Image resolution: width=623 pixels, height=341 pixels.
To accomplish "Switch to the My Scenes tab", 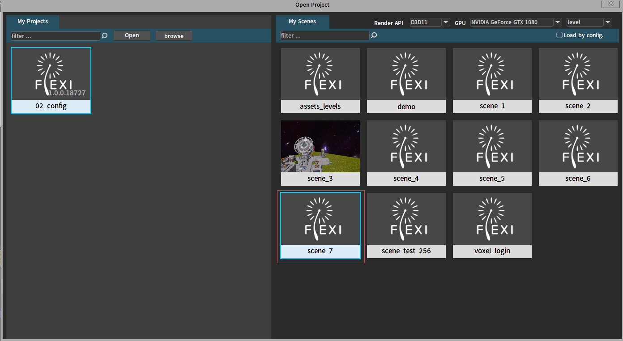I will click(302, 21).
